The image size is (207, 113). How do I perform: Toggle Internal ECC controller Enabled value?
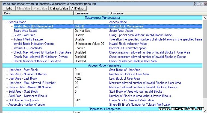(x=80, y=48)
